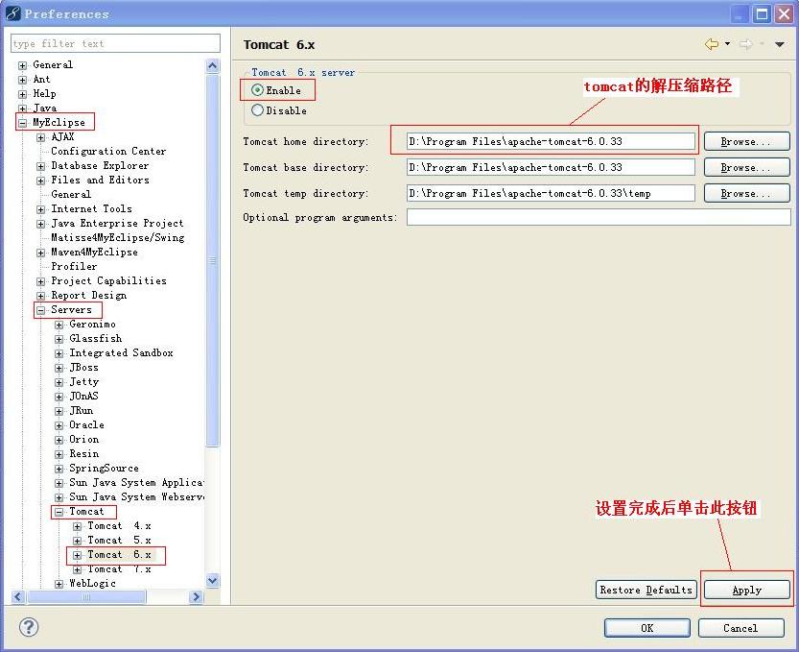Select Java tree item
This screenshot has width=799, height=652.
[x=44, y=108]
